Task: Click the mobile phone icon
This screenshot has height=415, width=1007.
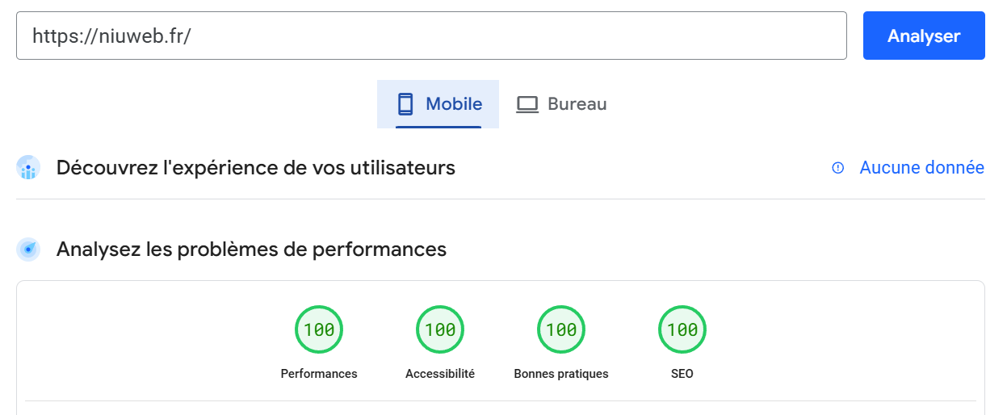Action: click(405, 104)
